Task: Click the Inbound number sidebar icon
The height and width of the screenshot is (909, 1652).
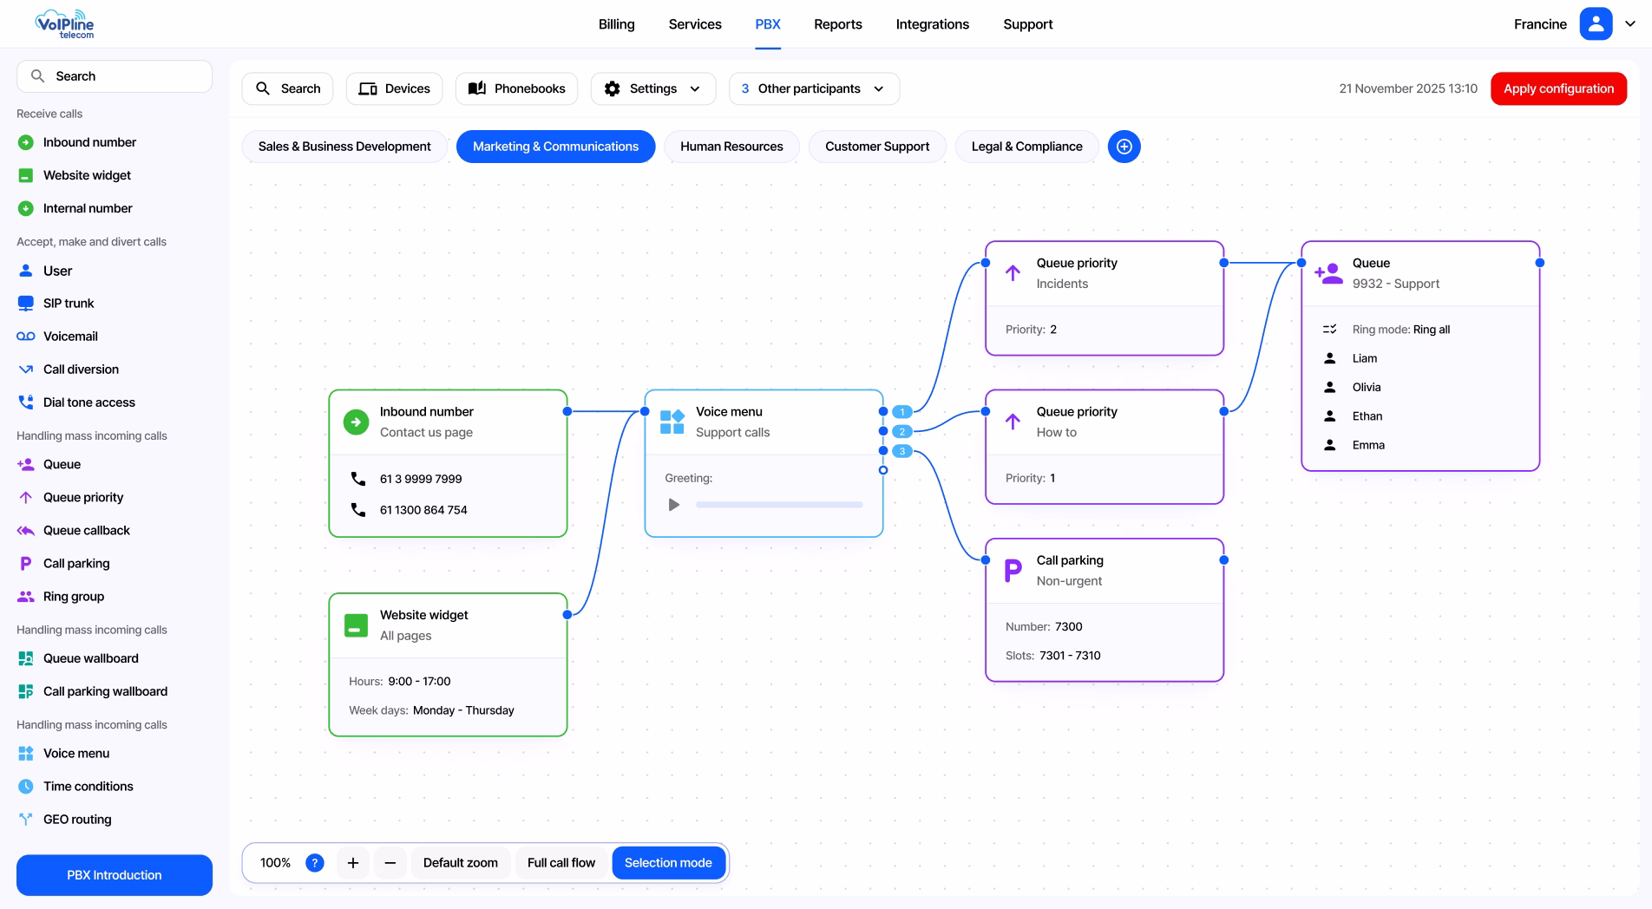Action: pyautogui.click(x=26, y=142)
